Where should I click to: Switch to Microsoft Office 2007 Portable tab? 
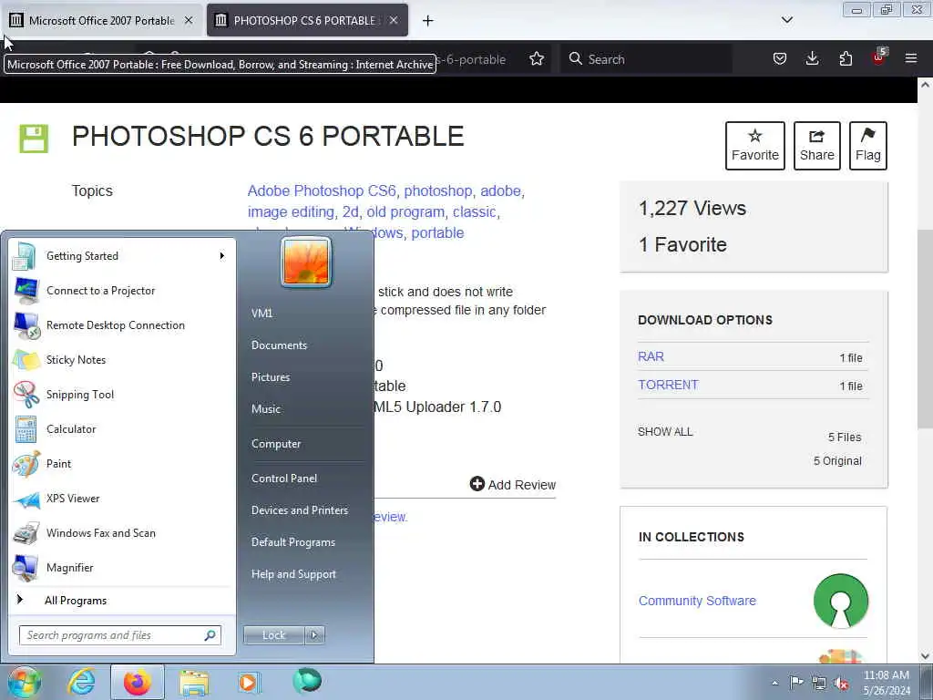[101, 21]
